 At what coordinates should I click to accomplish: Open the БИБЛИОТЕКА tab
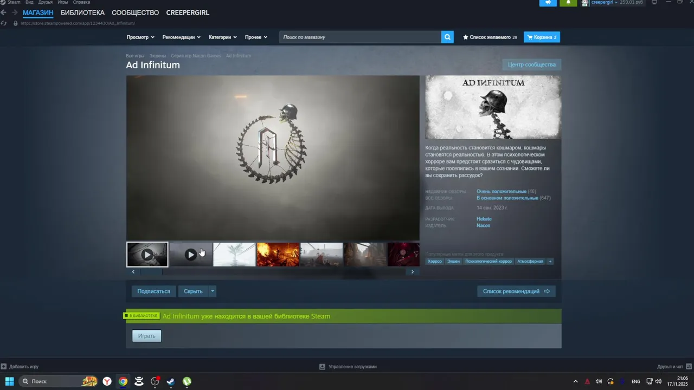click(82, 12)
